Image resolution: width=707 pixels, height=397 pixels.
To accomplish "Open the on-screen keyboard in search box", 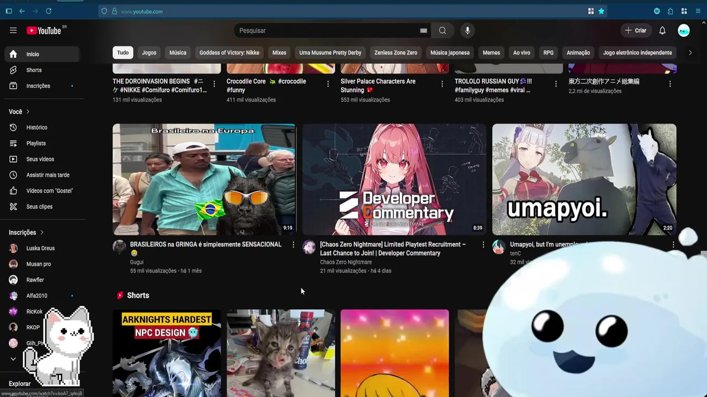I will [x=423, y=31].
